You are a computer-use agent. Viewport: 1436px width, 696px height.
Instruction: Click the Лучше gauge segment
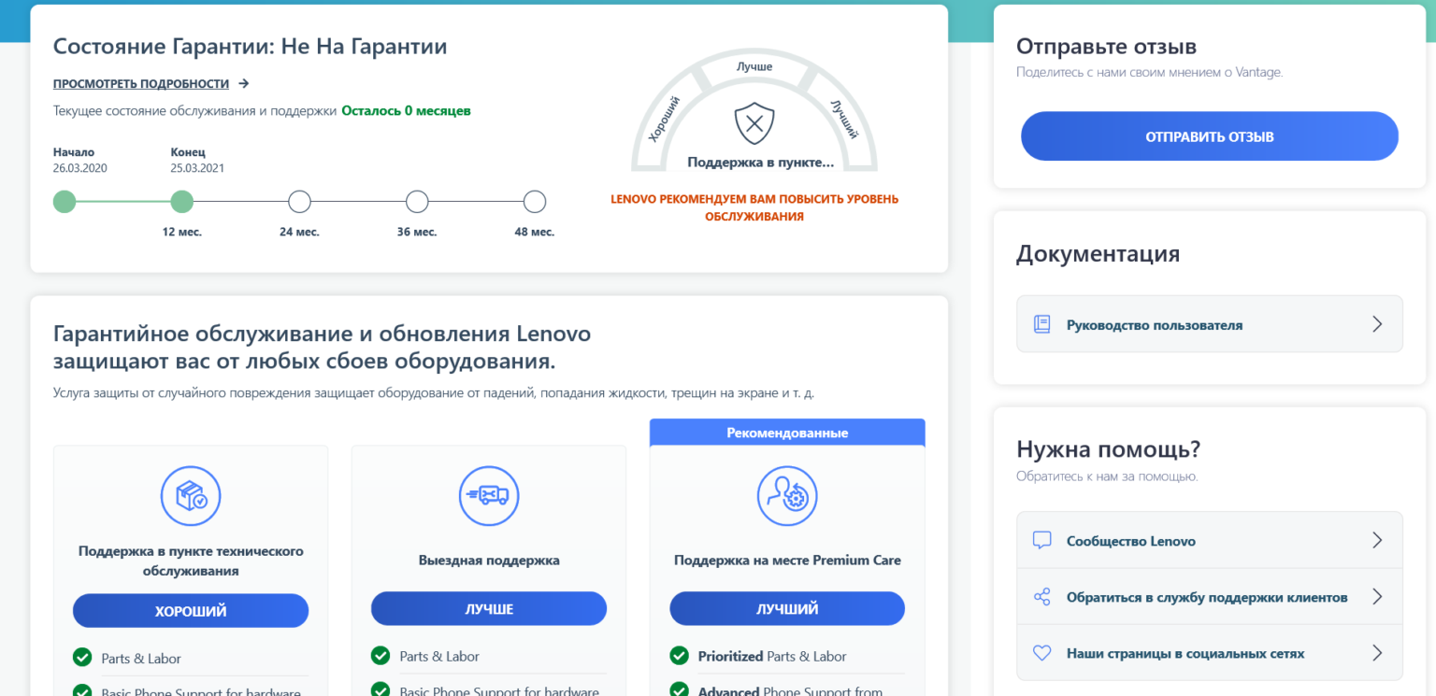(754, 67)
